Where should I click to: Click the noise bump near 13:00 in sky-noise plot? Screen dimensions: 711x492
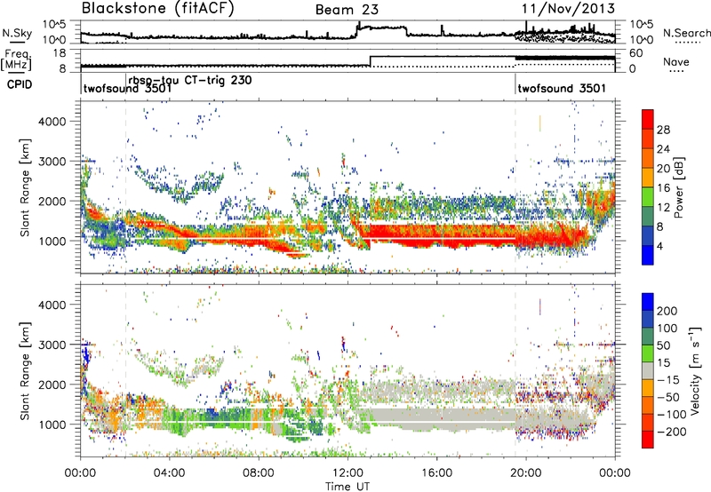(381, 28)
